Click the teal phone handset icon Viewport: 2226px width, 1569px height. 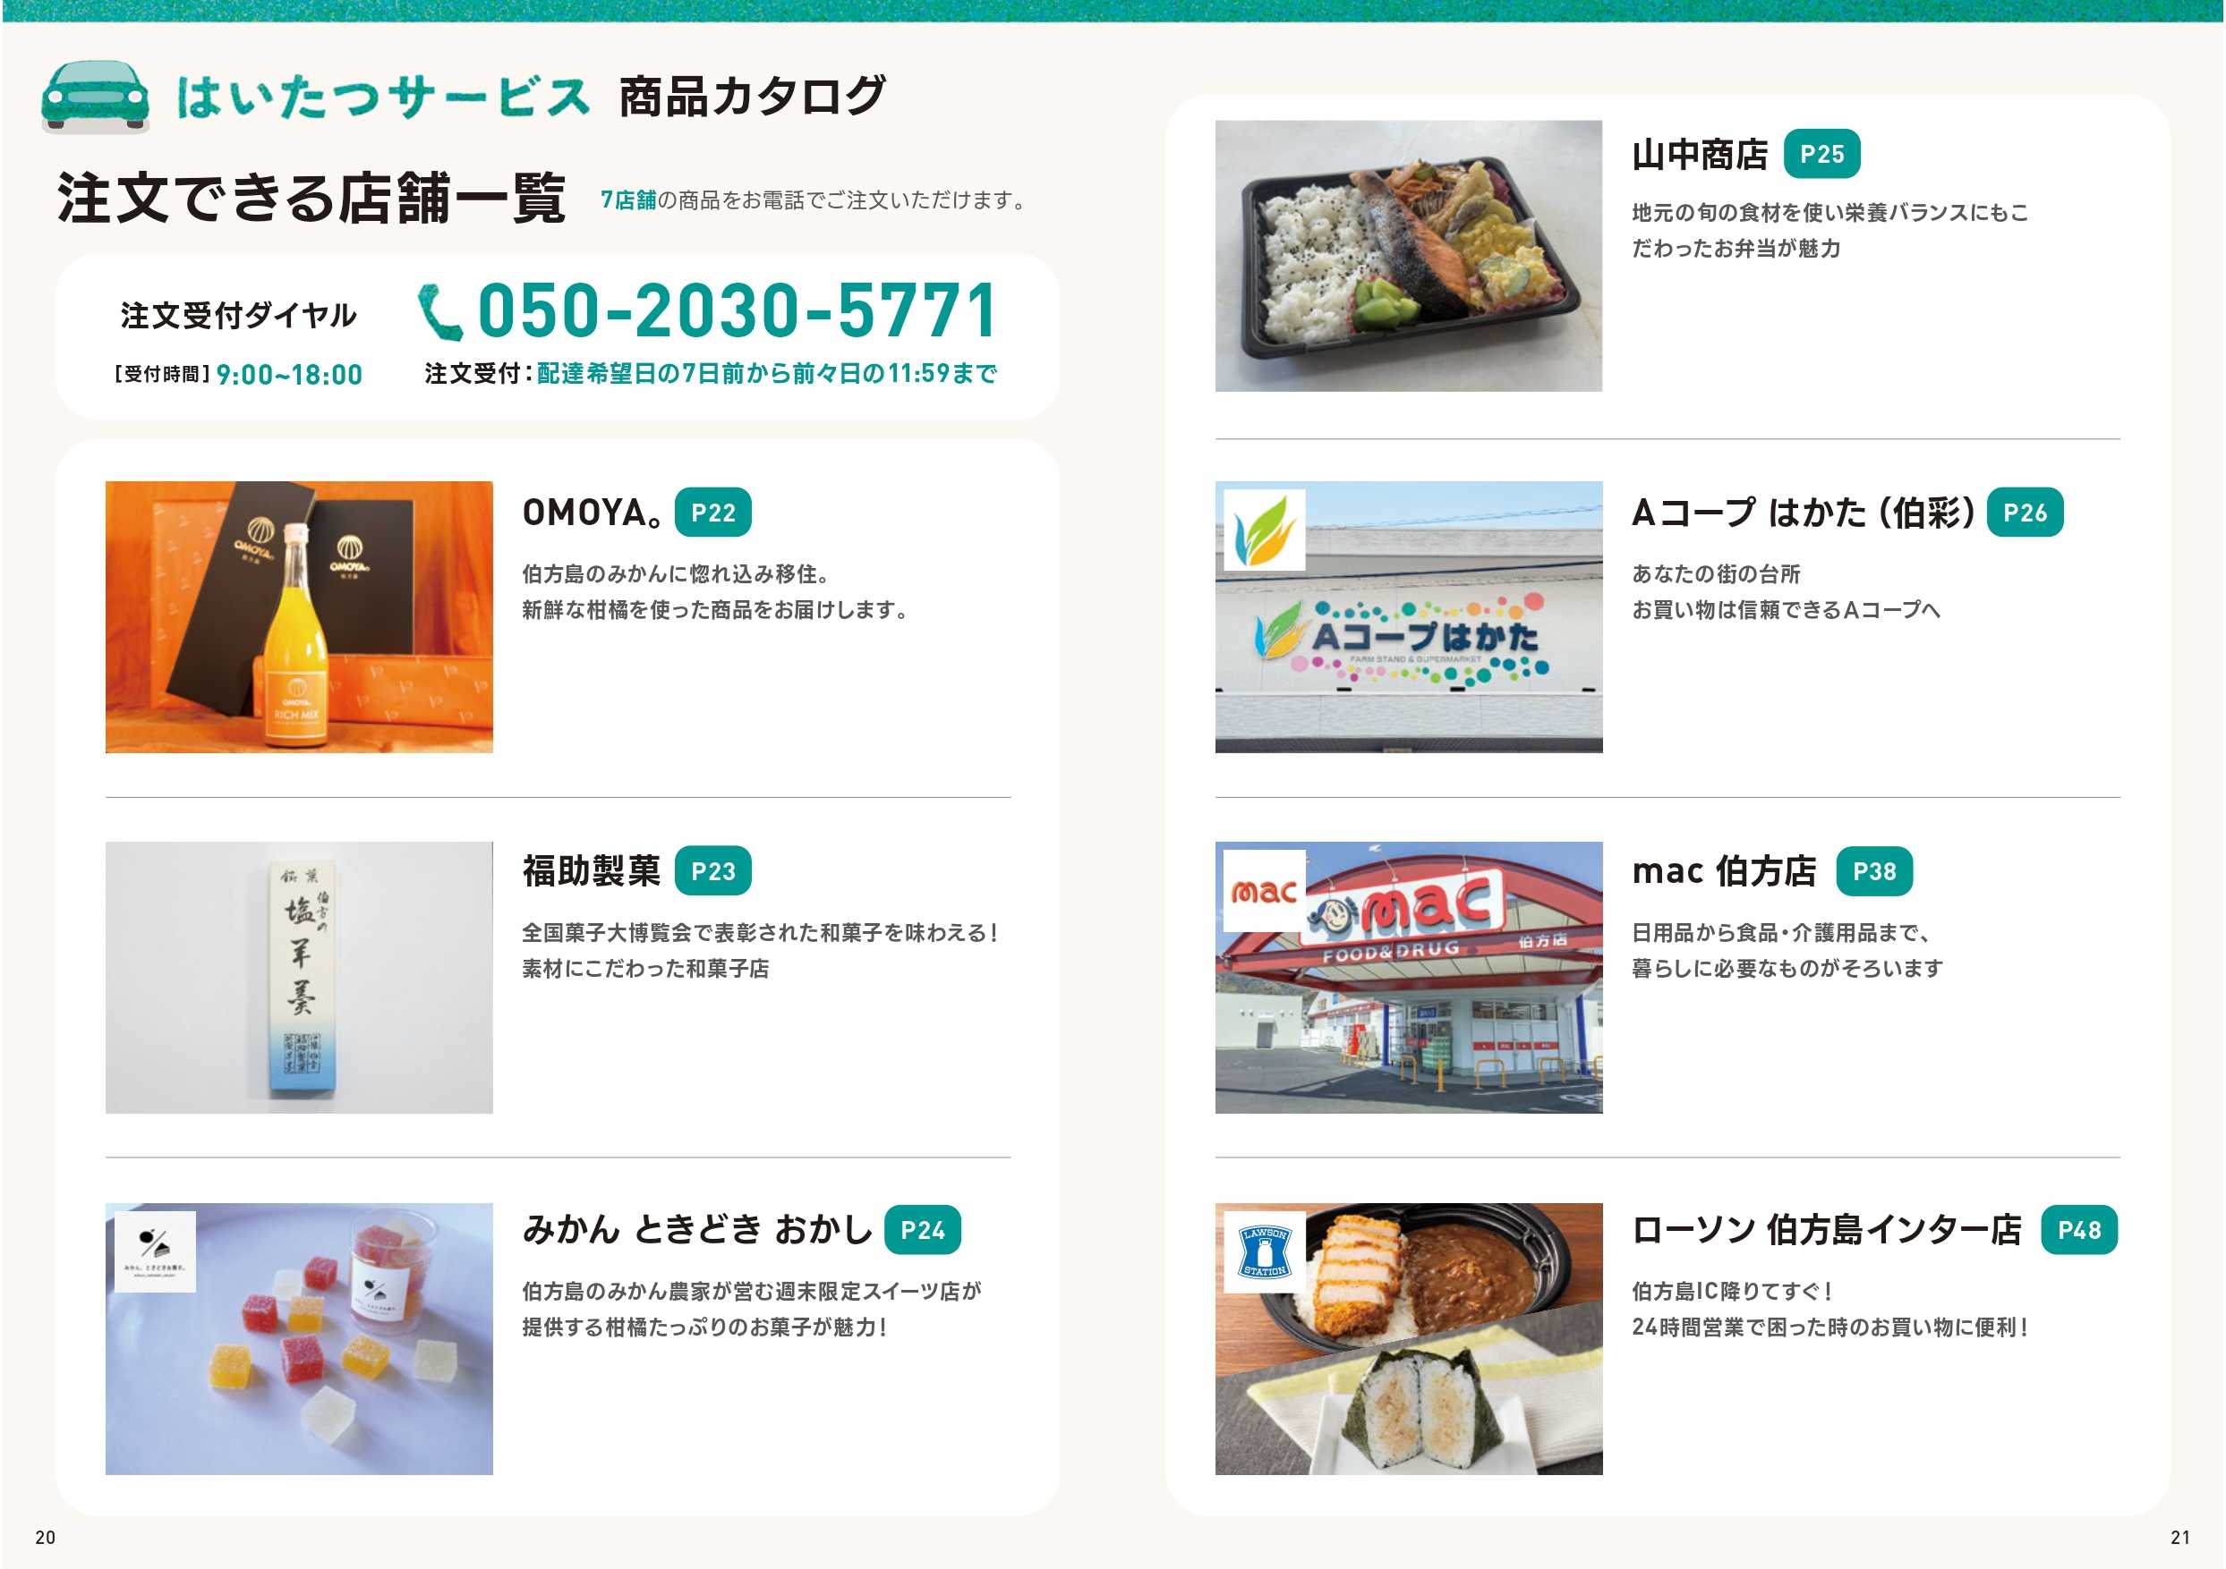[x=439, y=312]
